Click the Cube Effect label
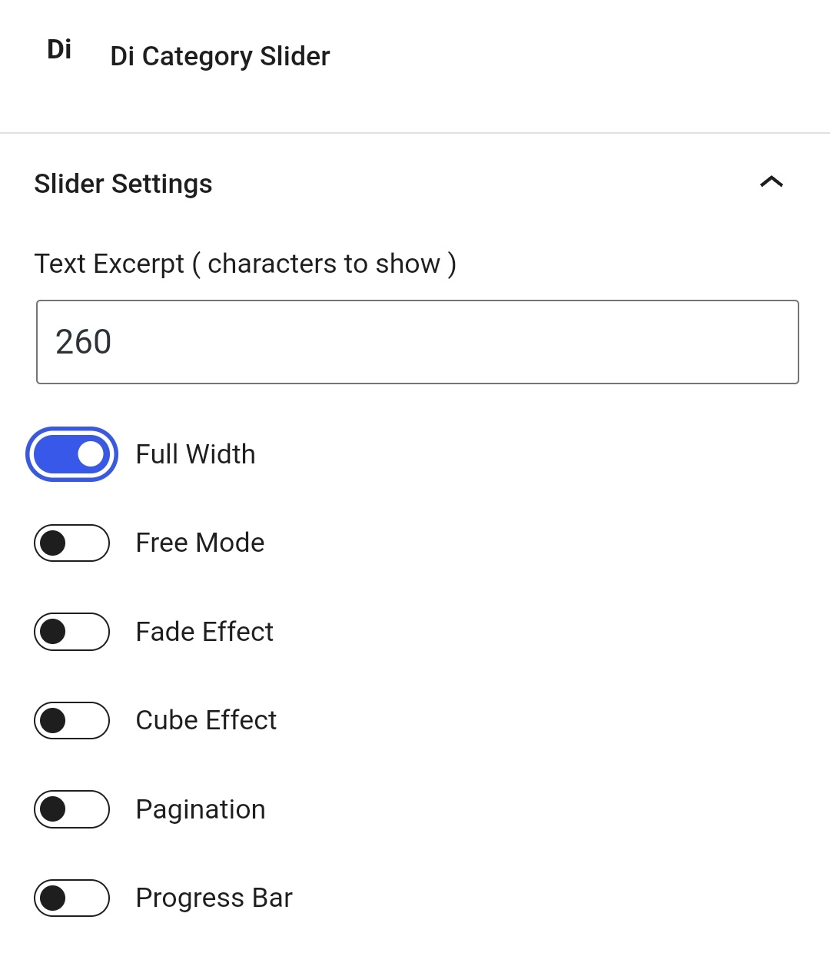The image size is (830, 963). (206, 720)
